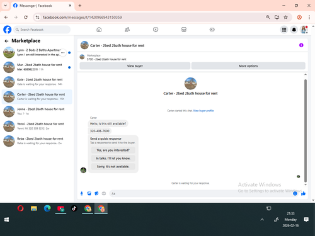Image resolution: width=315 pixels, height=236 pixels.
Task: Send quick response 'Yes, are you interested?'
Action: [x=113, y=150]
